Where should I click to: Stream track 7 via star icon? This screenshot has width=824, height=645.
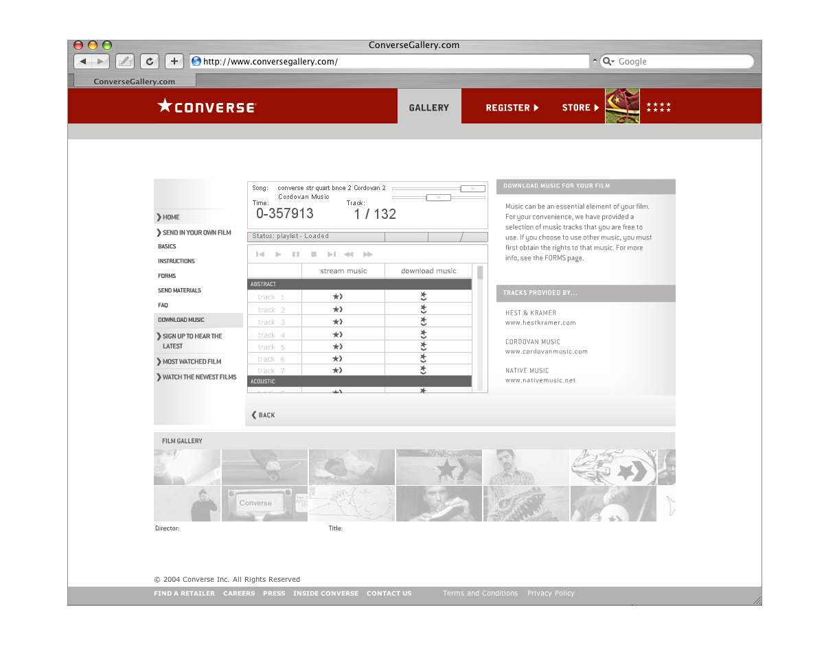(x=337, y=371)
